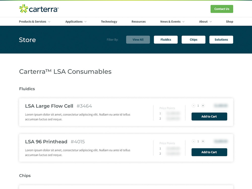The width and height of the screenshot is (252, 189).
Task: Open the Technology page
Action: [109, 22]
